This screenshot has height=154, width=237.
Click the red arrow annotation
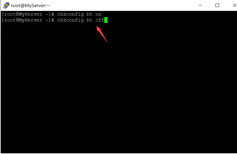(x=102, y=34)
